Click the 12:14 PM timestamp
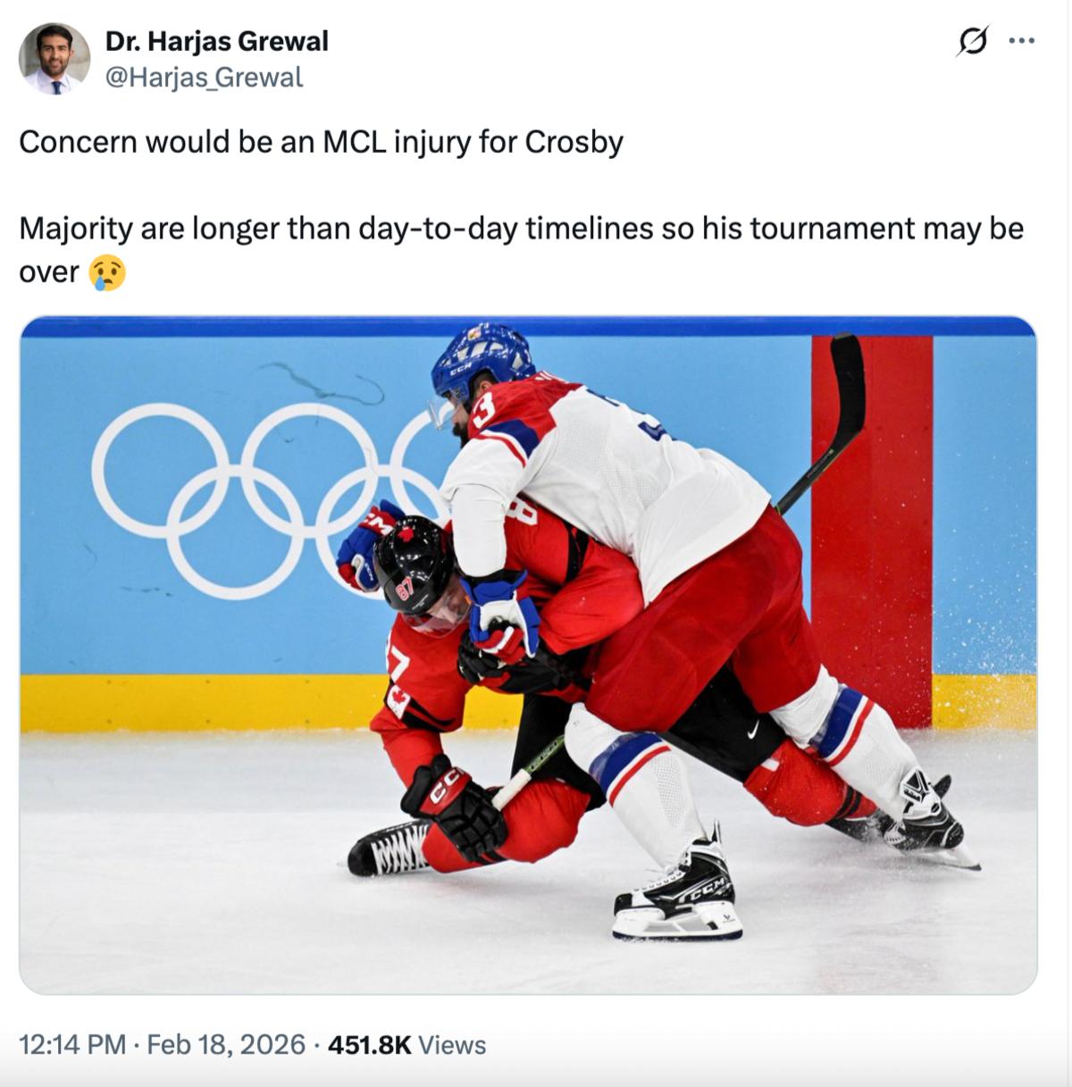Image resolution: width=1072 pixels, height=1087 pixels. (x=72, y=1044)
